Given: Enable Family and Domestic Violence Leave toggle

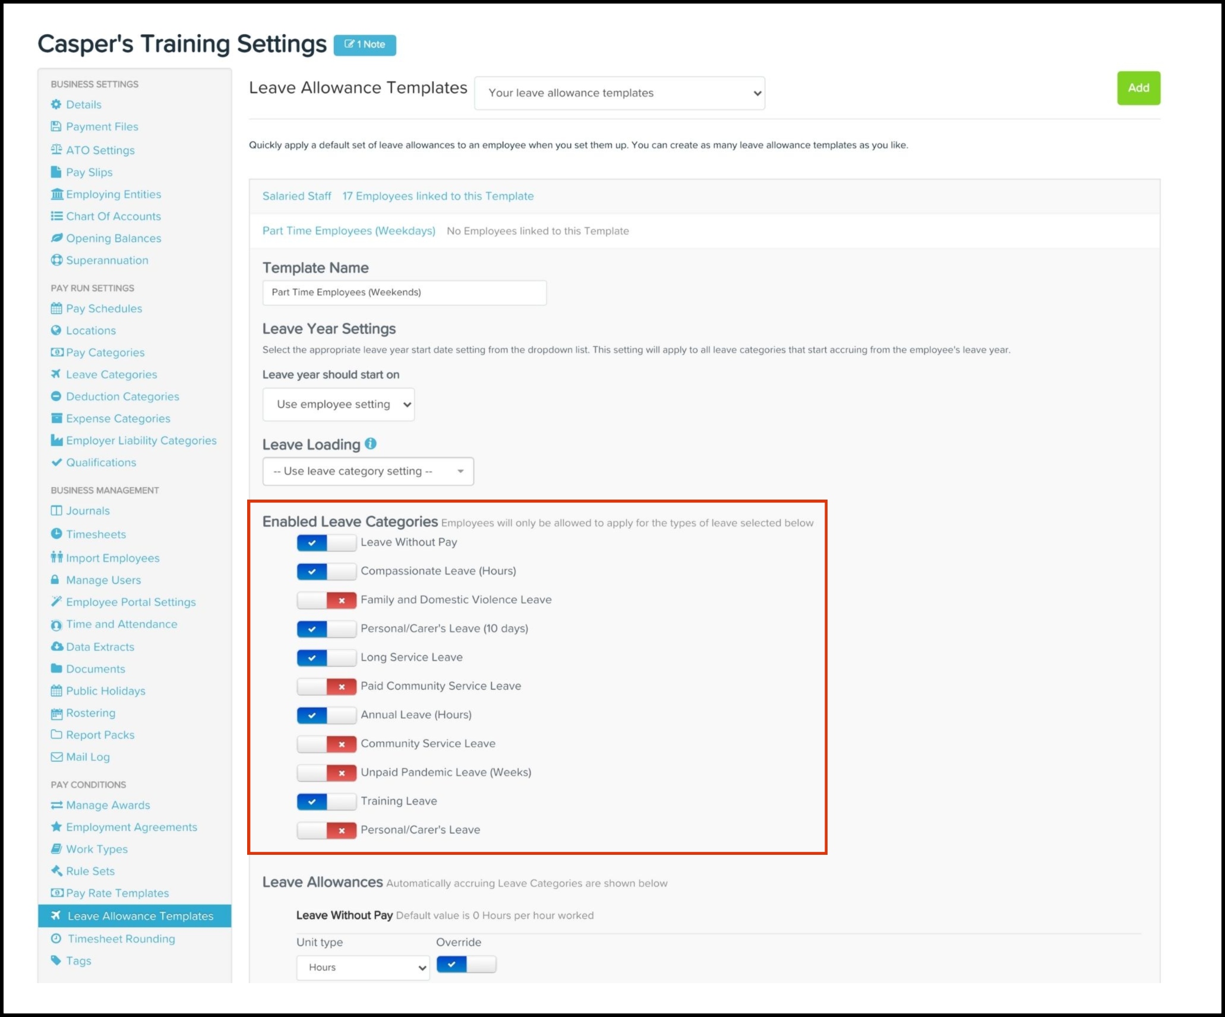Looking at the screenshot, I should point(326,600).
